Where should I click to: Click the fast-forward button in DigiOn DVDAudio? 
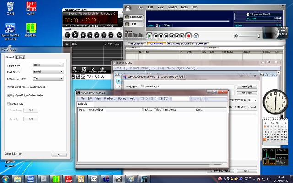pyautogui.click(x=177, y=36)
